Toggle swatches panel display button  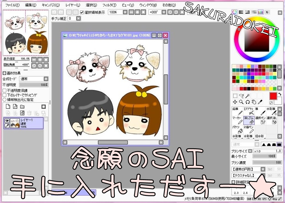coord(261,12)
